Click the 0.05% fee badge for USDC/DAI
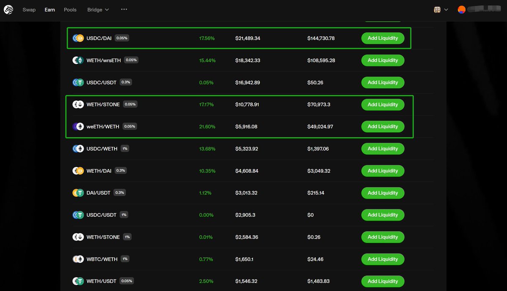 [122, 38]
